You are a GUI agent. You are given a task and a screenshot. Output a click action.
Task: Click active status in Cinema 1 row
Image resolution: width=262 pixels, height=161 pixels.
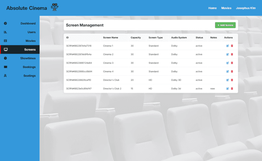click(x=199, y=46)
